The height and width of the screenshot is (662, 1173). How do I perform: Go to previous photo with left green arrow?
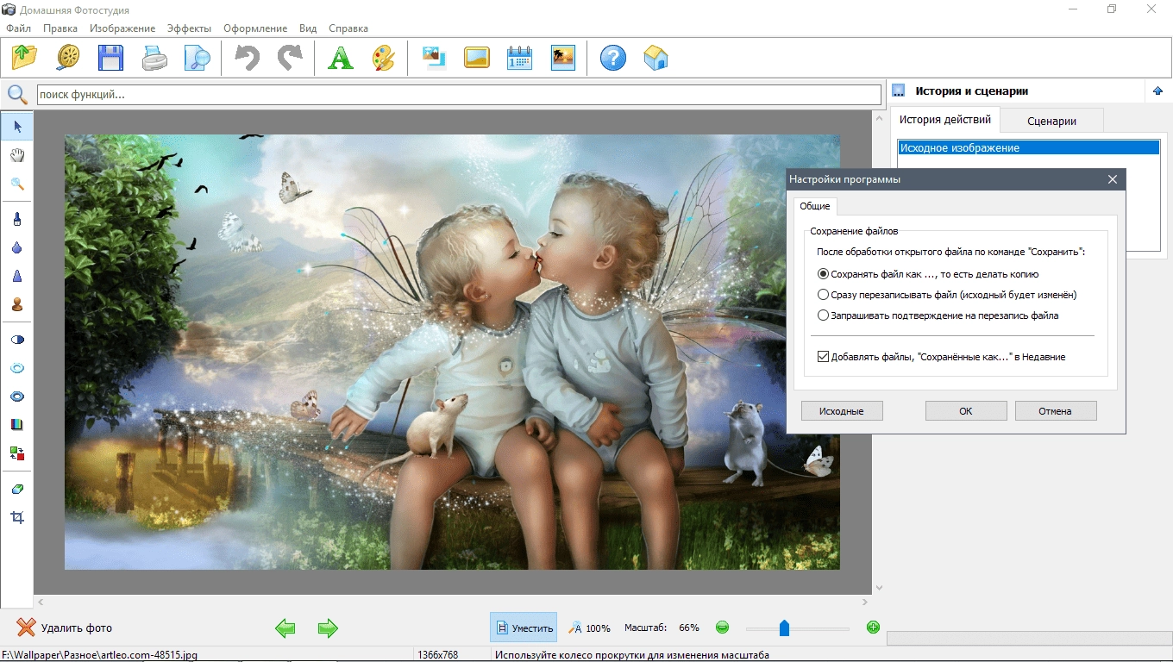click(x=285, y=628)
